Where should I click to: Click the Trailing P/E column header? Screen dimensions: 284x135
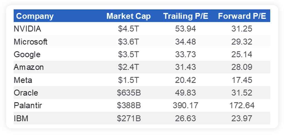(x=186, y=16)
